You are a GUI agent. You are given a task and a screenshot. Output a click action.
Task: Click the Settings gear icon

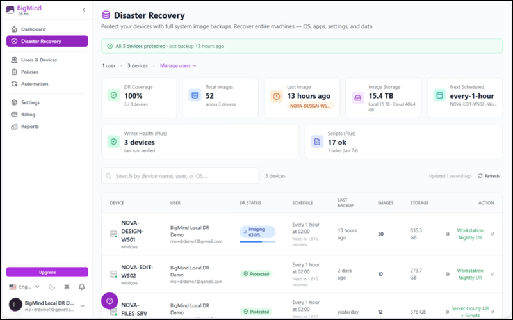14,102
